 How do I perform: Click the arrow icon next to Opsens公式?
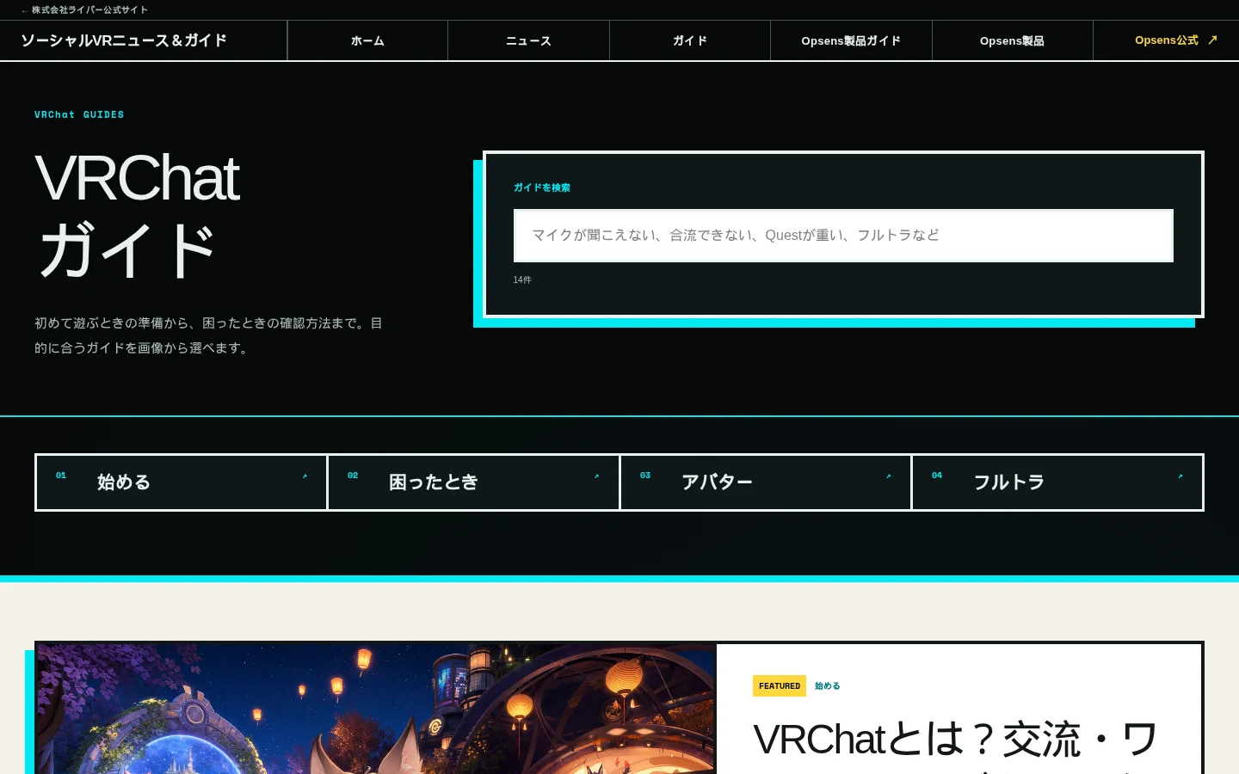click(x=1212, y=40)
